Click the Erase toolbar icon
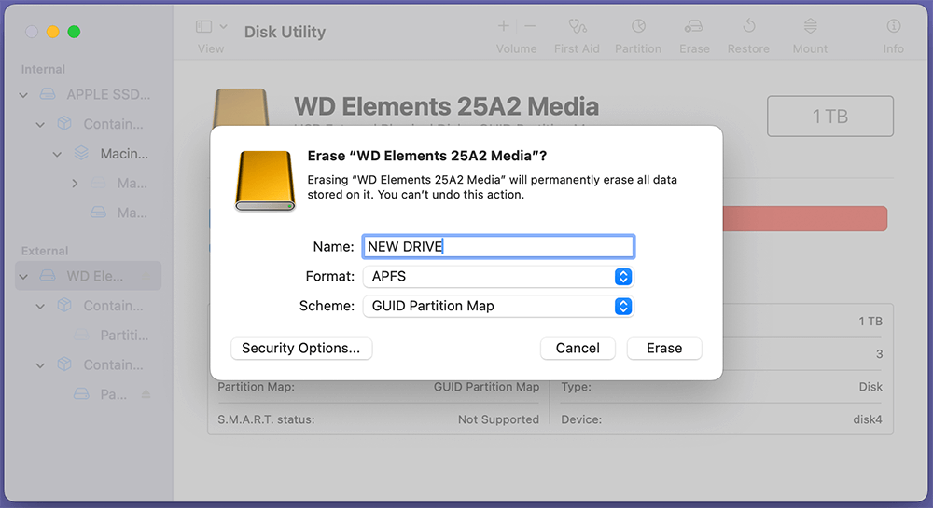This screenshot has height=508, width=933. 694,26
